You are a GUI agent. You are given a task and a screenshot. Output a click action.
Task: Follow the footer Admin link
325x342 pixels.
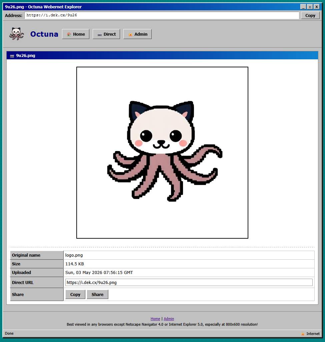tap(169, 319)
